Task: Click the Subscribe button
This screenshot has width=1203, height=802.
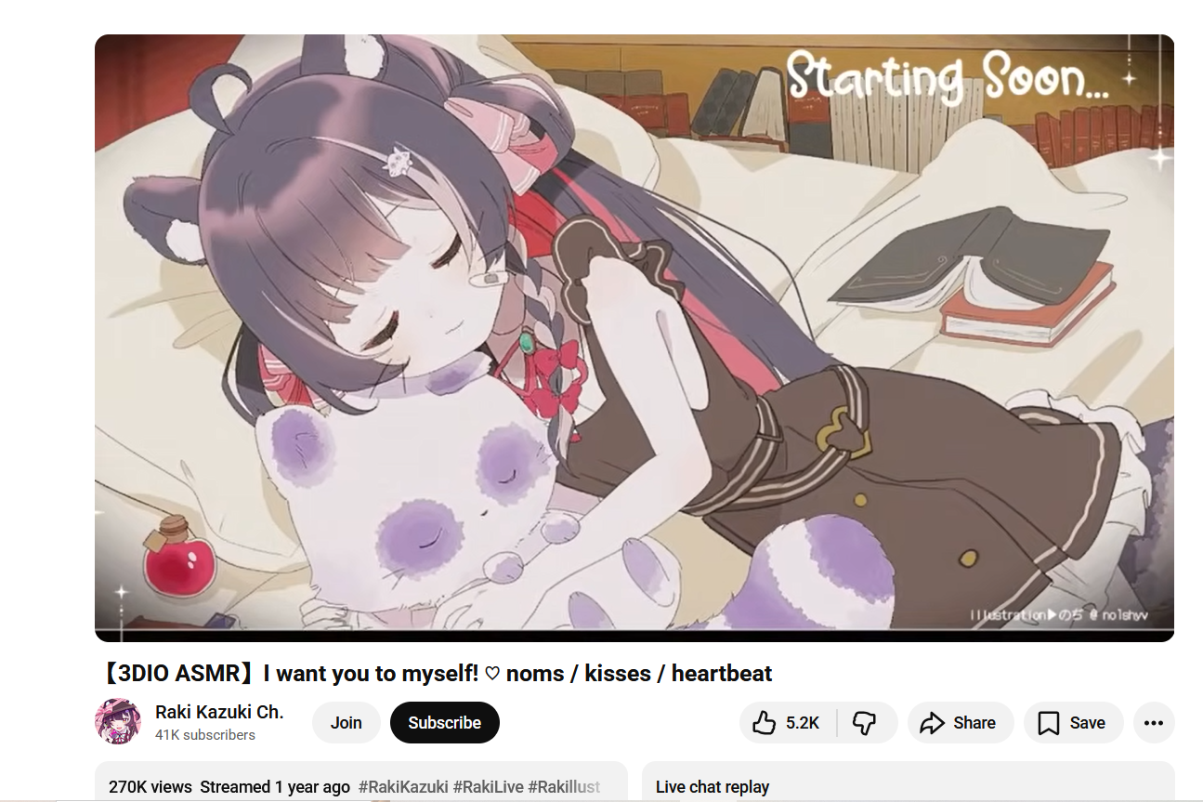Action: pos(445,723)
